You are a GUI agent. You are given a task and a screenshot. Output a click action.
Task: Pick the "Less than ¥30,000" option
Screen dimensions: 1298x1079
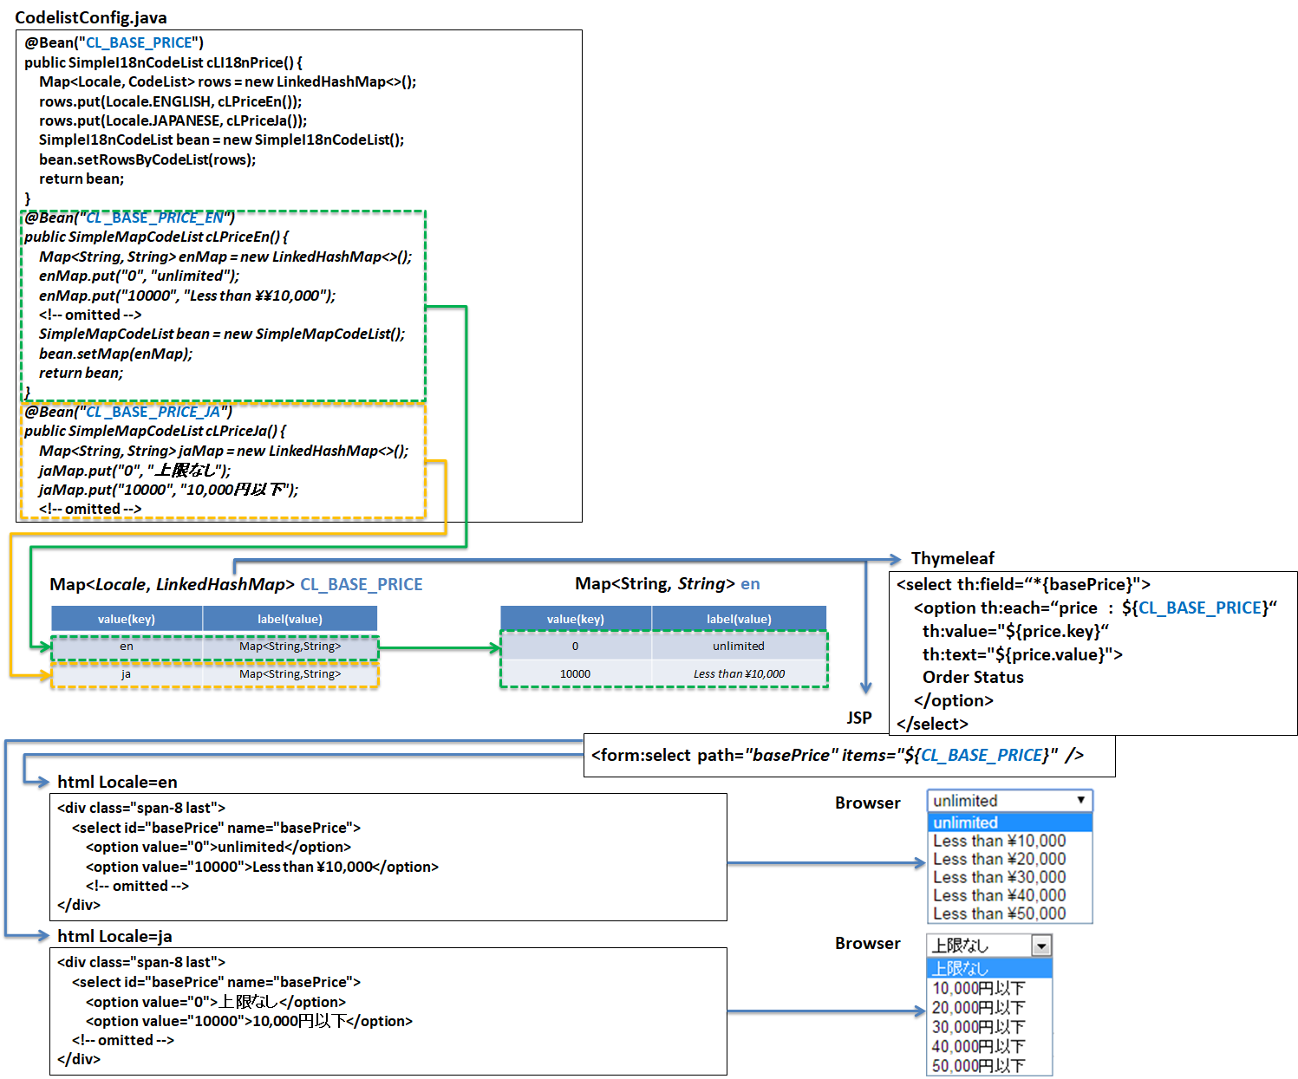[1000, 877]
